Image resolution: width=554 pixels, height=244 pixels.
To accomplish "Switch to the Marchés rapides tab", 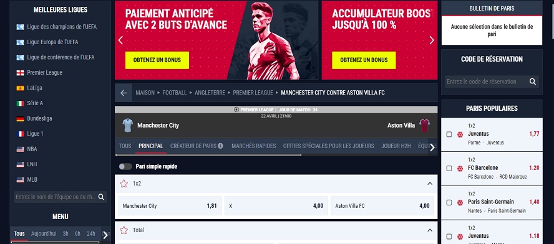I will click(253, 146).
